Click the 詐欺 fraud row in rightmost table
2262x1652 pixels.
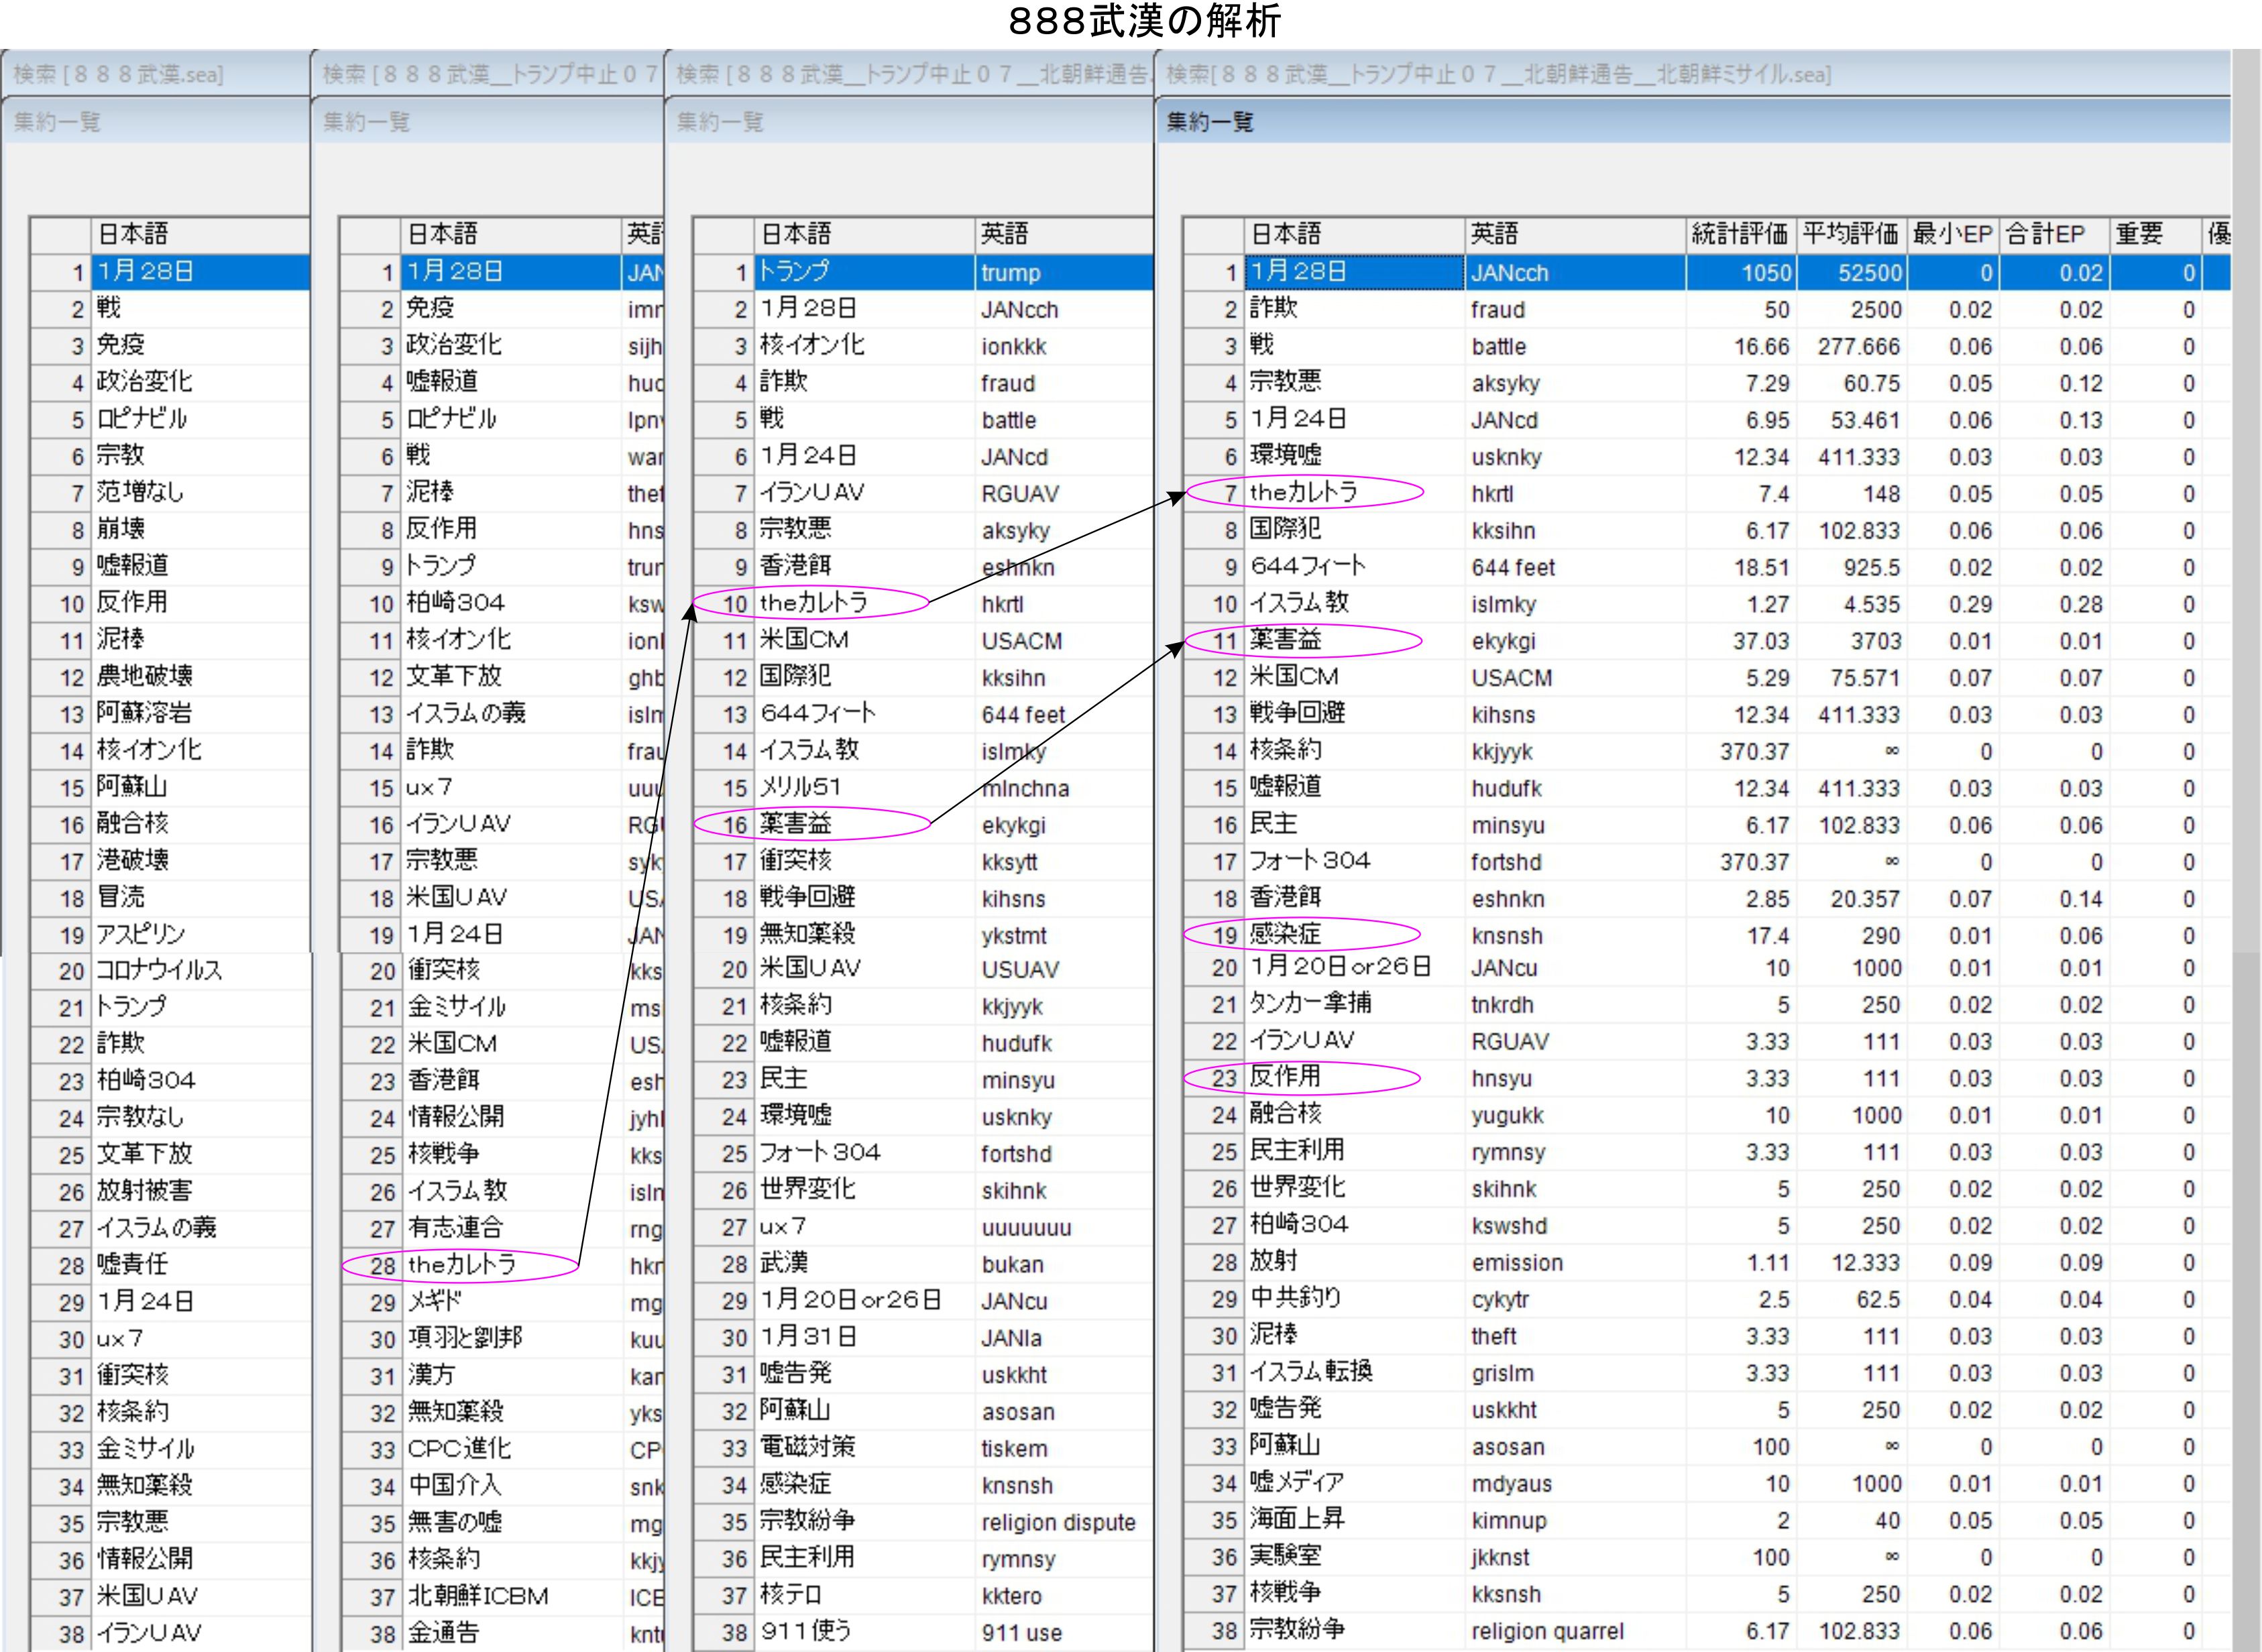(1274, 309)
